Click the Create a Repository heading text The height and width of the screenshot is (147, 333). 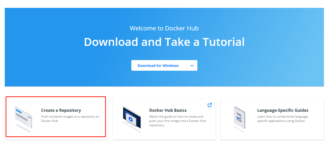(61, 110)
